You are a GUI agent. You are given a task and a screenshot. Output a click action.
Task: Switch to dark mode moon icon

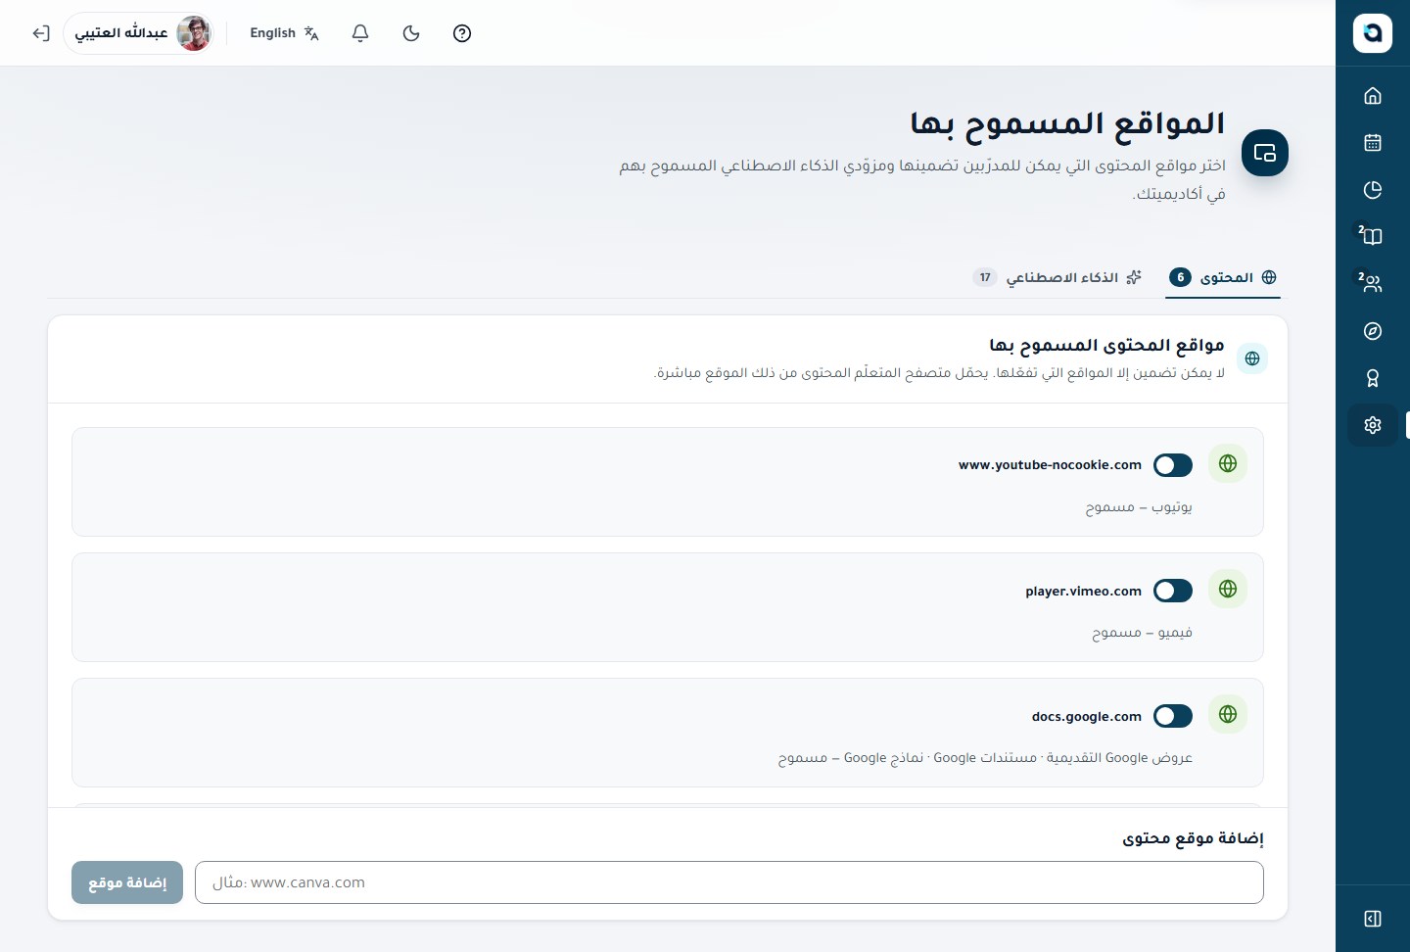pyautogui.click(x=411, y=33)
